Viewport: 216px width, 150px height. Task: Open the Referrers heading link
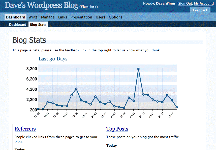[x=25, y=129]
